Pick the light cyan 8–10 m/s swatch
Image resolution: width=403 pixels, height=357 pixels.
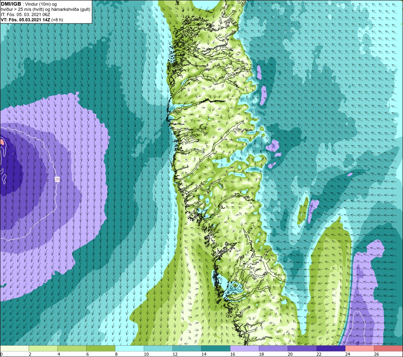click(129, 348)
